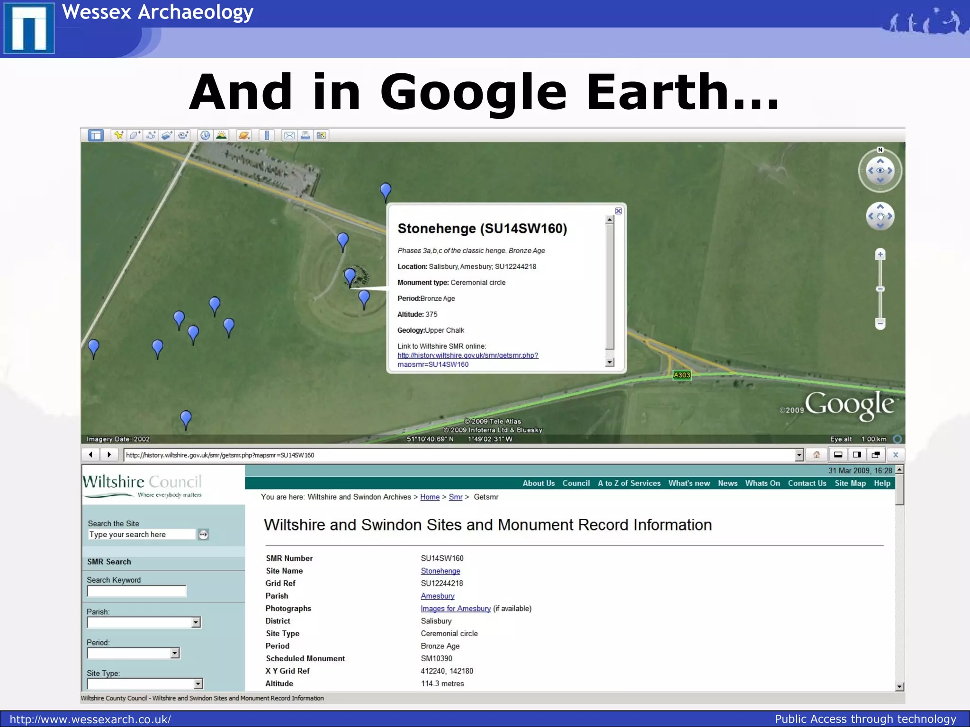Click Help in the site navigation
Image resolution: width=970 pixels, height=727 pixels.
coord(882,483)
